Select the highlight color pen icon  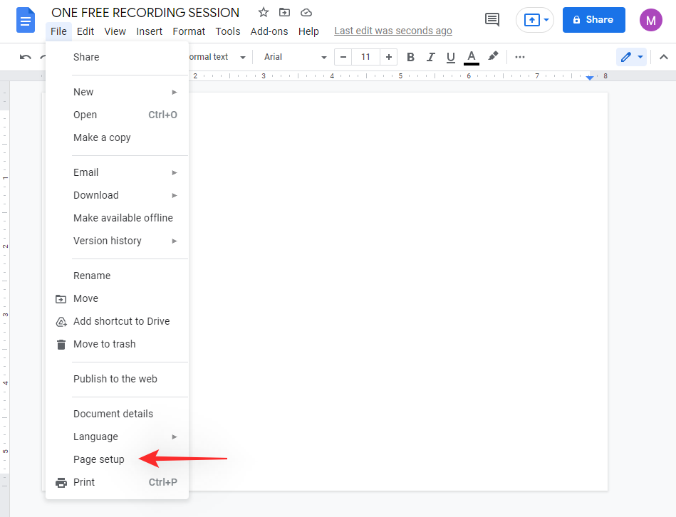tap(493, 57)
